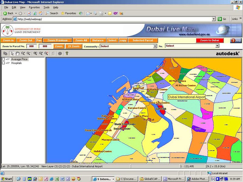Image resolution: width=243 pixels, height=182 pixels.
Task: Click the Word icon in the quick launch bar
Action: (x=62, y=179)
